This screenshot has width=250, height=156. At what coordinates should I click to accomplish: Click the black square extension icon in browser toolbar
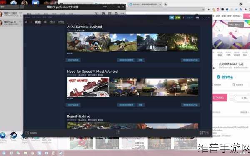(222, 10)
